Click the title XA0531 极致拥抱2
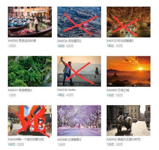159x150 pixels. coord(20,90)
